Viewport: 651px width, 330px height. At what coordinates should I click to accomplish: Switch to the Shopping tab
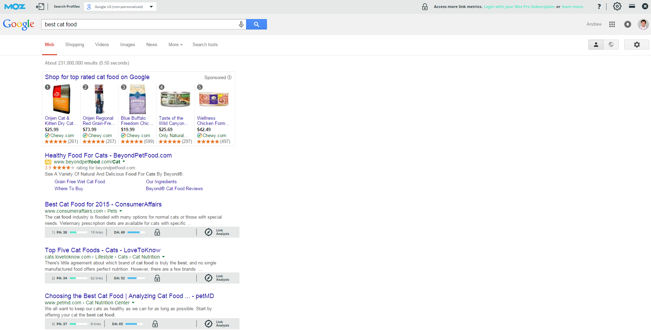[x=75, y=45]
